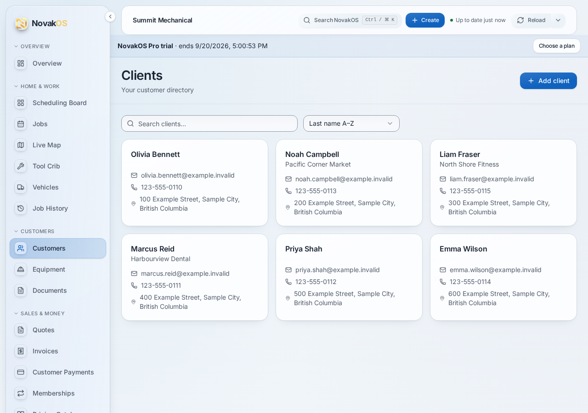Click Harbourview Dental company name
The image size is (588, 413).
point(160,259)
